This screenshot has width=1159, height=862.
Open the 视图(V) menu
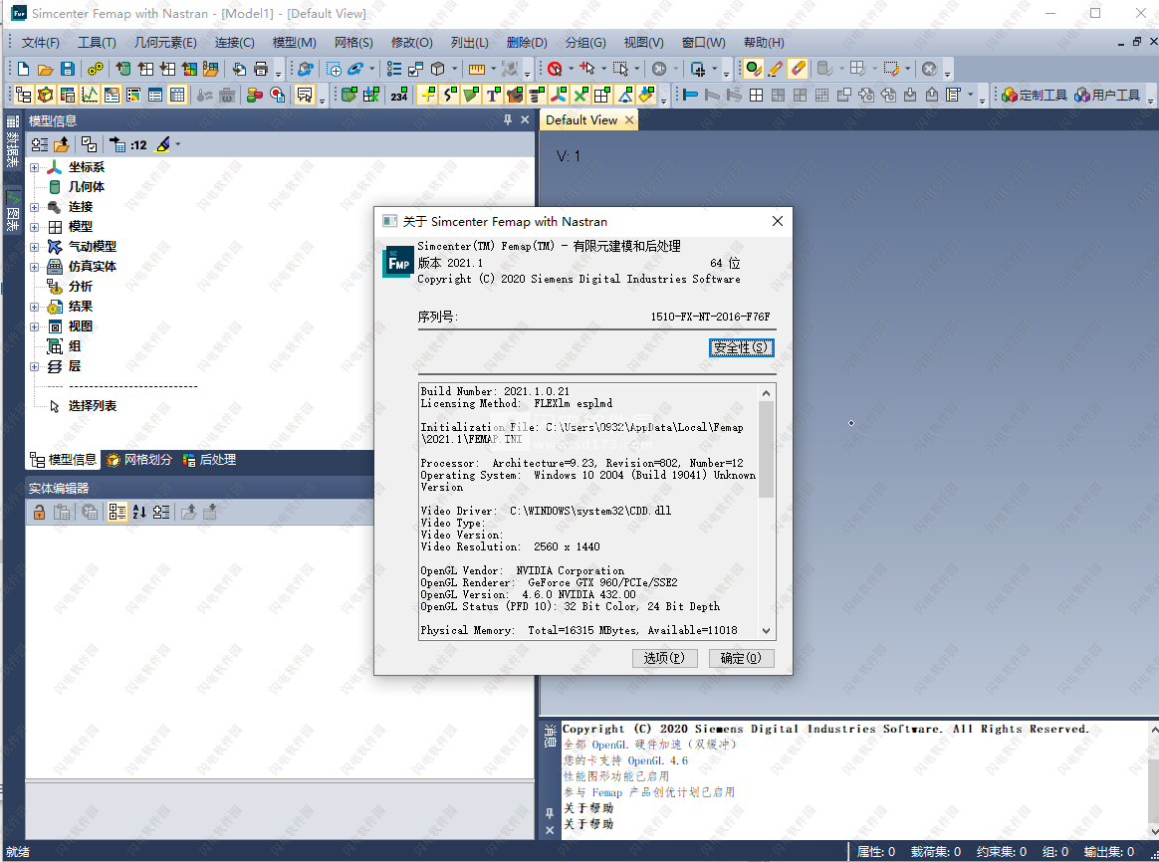[x=643, y=43]
